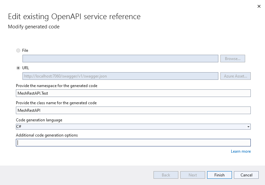This screenshot has width=265, height=185.
Task: Click the Next button
Action: point(193,175)
